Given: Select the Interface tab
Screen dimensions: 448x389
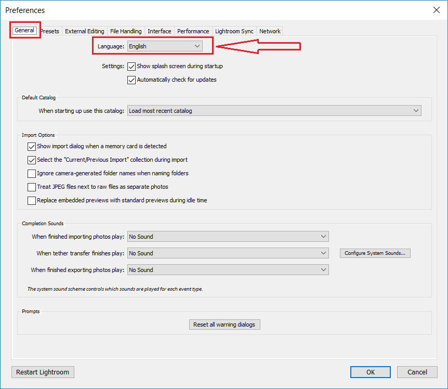Looking at the screenshot, I should coord(159,31).
